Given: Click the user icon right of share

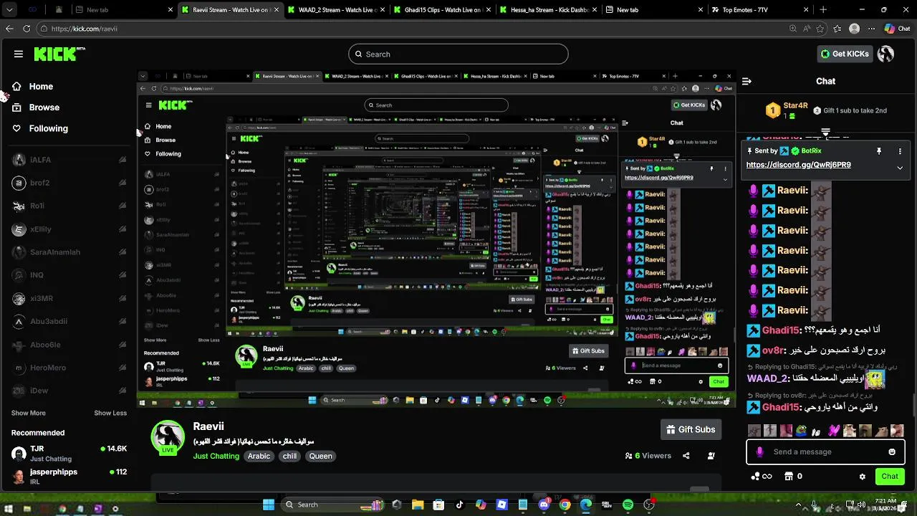Looking at the screenshot, I should (x=711, y=456).
